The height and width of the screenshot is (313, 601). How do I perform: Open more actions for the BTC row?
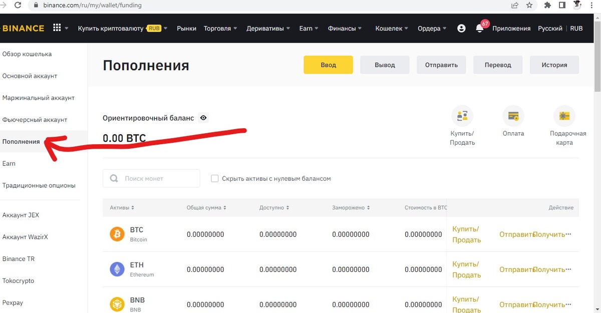[x=568, y=234]
